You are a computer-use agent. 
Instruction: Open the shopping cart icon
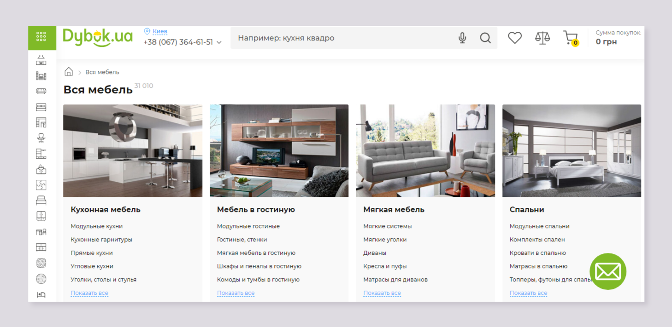[570, 38]
